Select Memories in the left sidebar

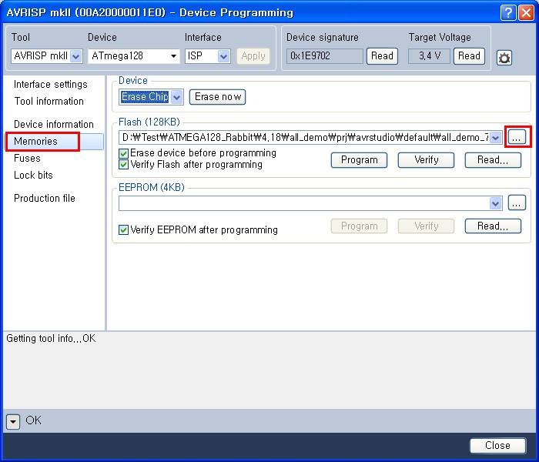(x=35, y=142)
